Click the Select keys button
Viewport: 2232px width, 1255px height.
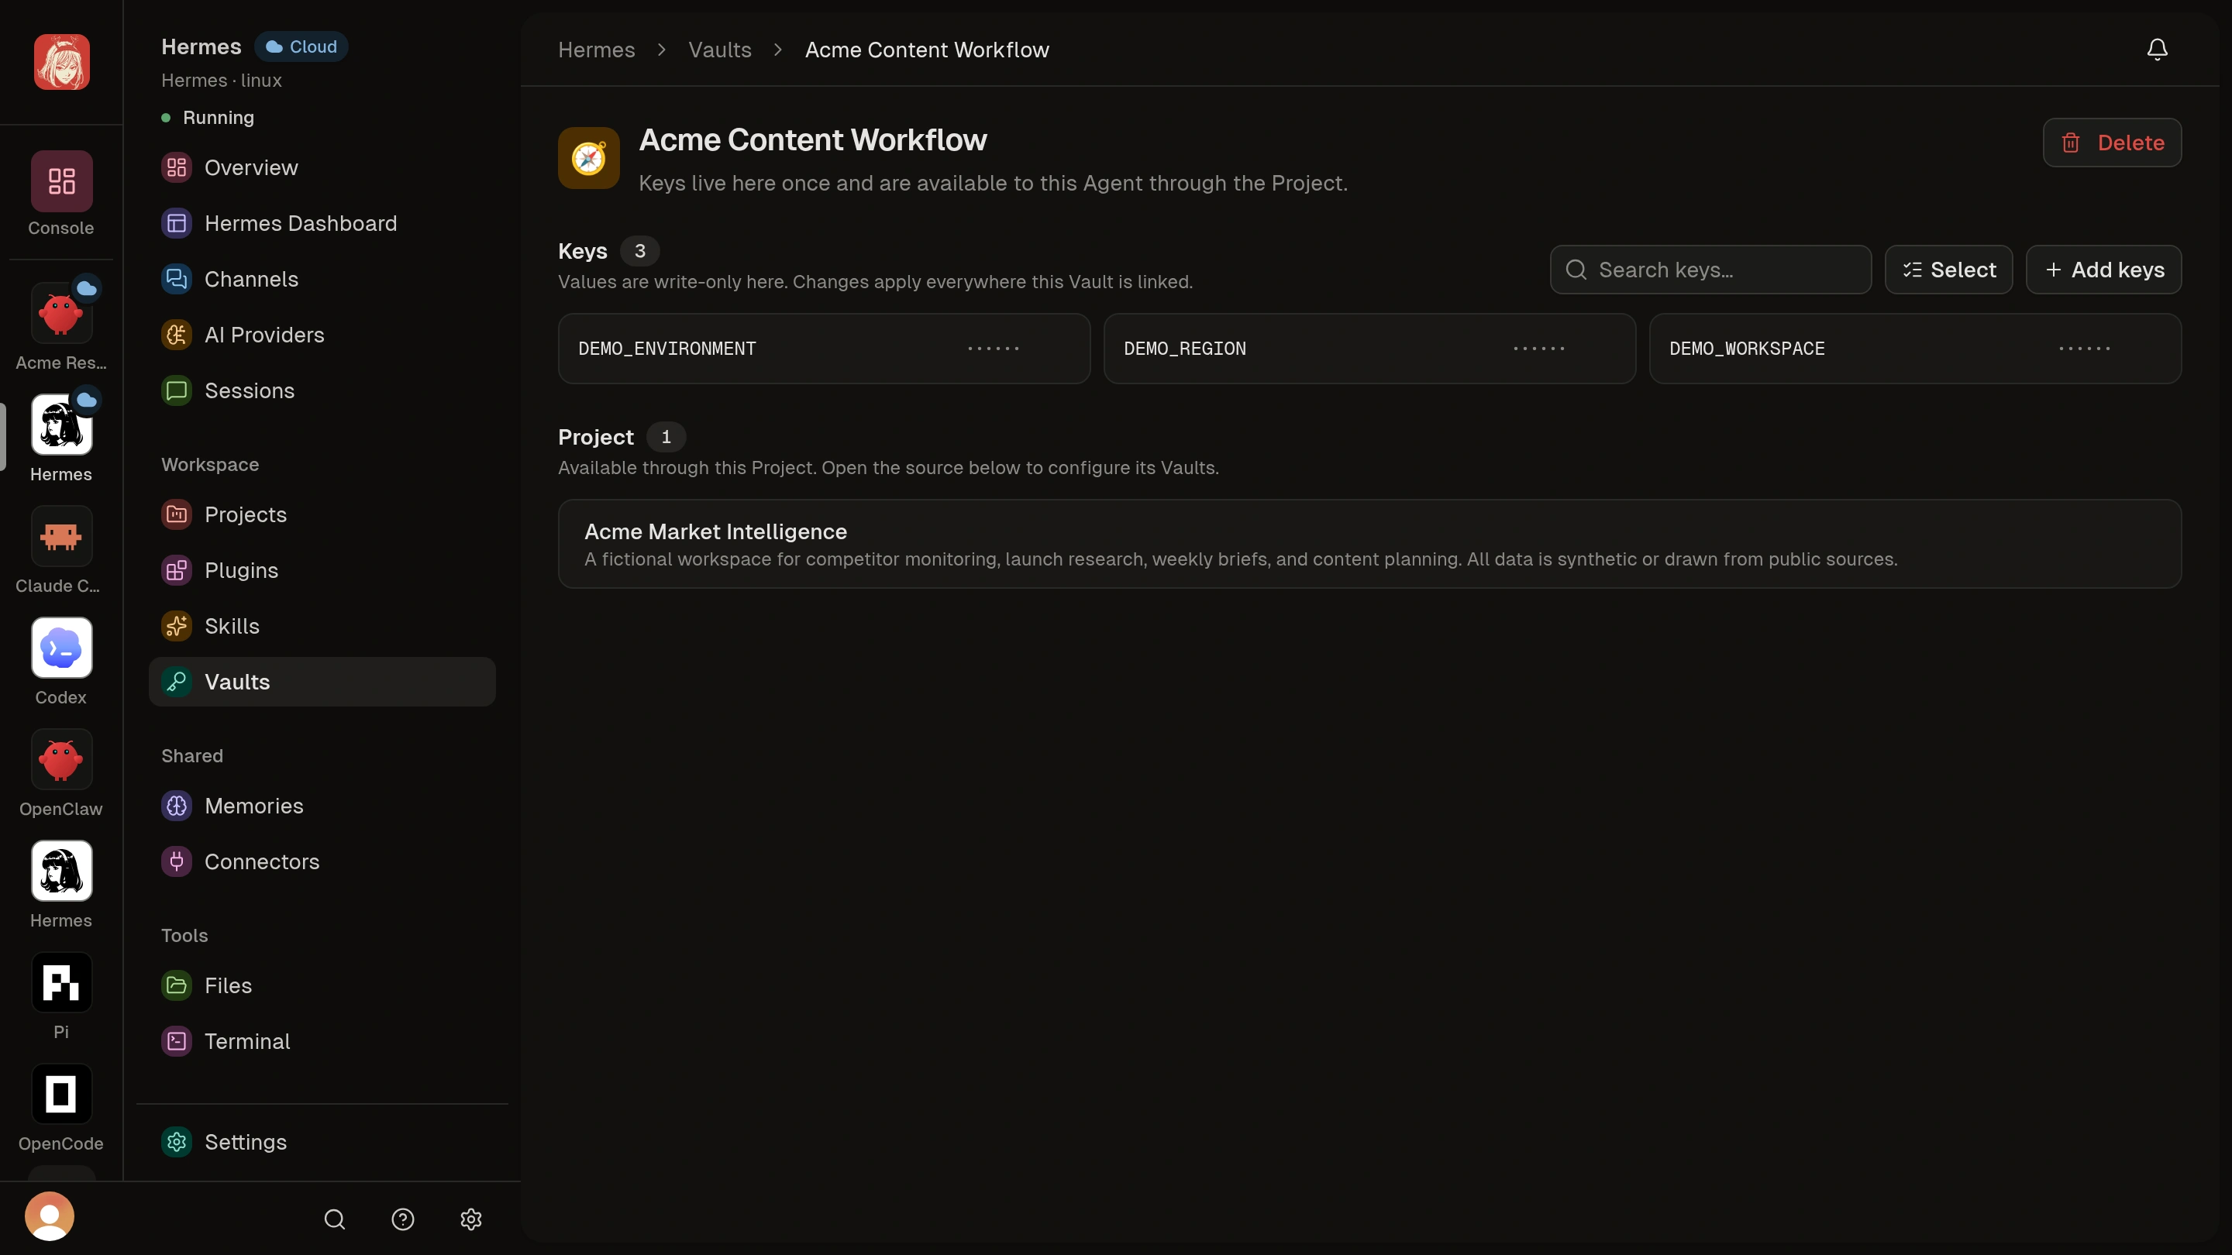coord(1948,270)
